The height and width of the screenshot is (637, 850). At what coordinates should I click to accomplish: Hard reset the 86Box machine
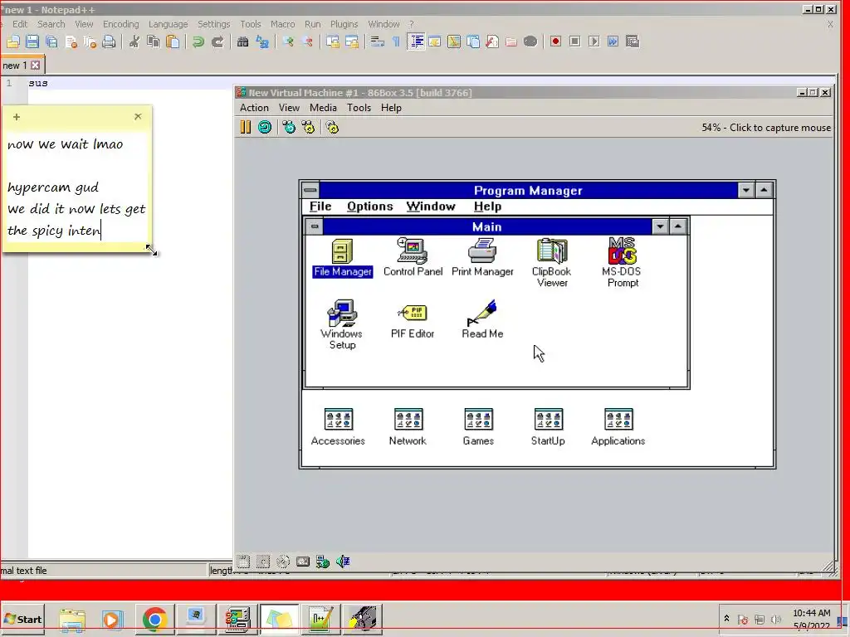(x=265, y=127)
